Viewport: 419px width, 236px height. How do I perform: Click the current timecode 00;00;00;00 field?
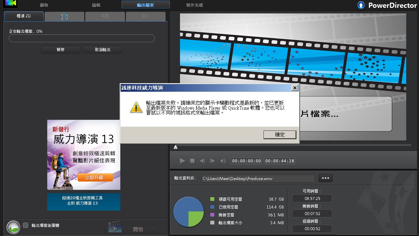247,161
